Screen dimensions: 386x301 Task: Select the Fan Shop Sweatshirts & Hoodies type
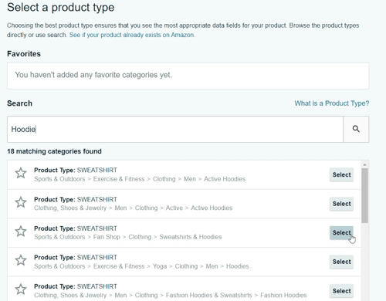[341, 233]
